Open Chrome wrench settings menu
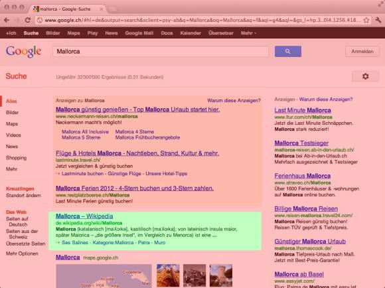Image resolution: width=385 pixels, height=288 pixels. 378,20
